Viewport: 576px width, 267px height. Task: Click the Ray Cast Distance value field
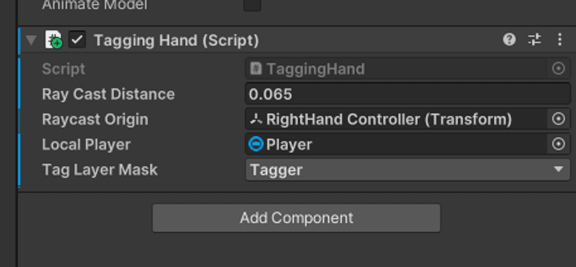(x=408, y=94)
